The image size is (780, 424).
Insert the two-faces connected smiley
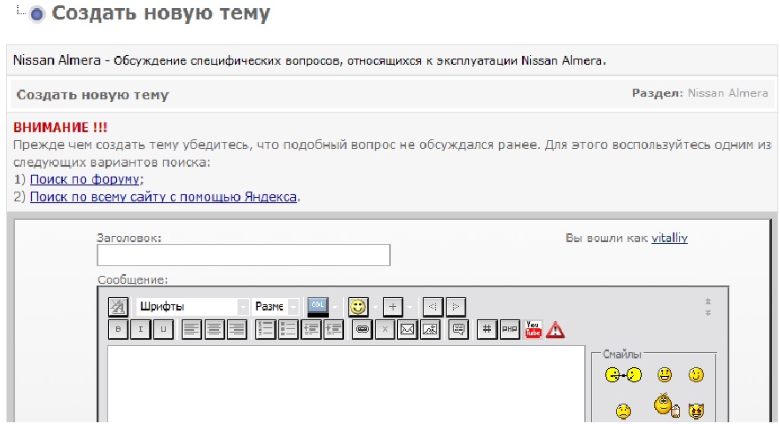623,374
